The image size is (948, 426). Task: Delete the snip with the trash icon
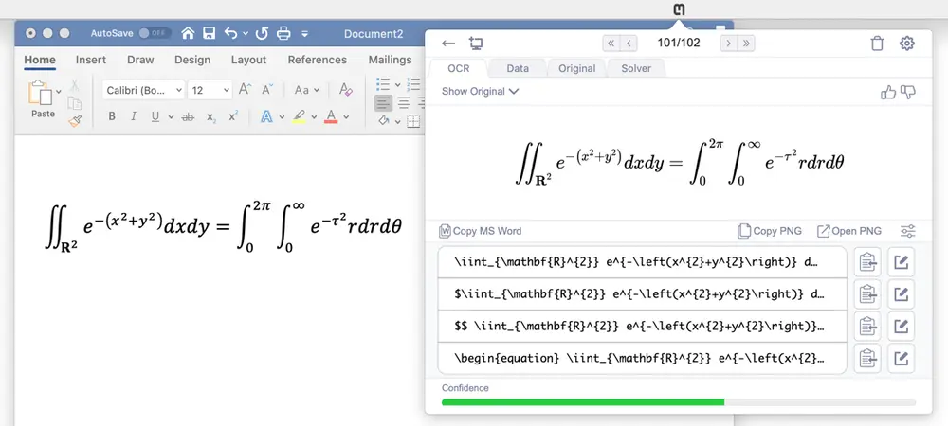pos(877,44)
